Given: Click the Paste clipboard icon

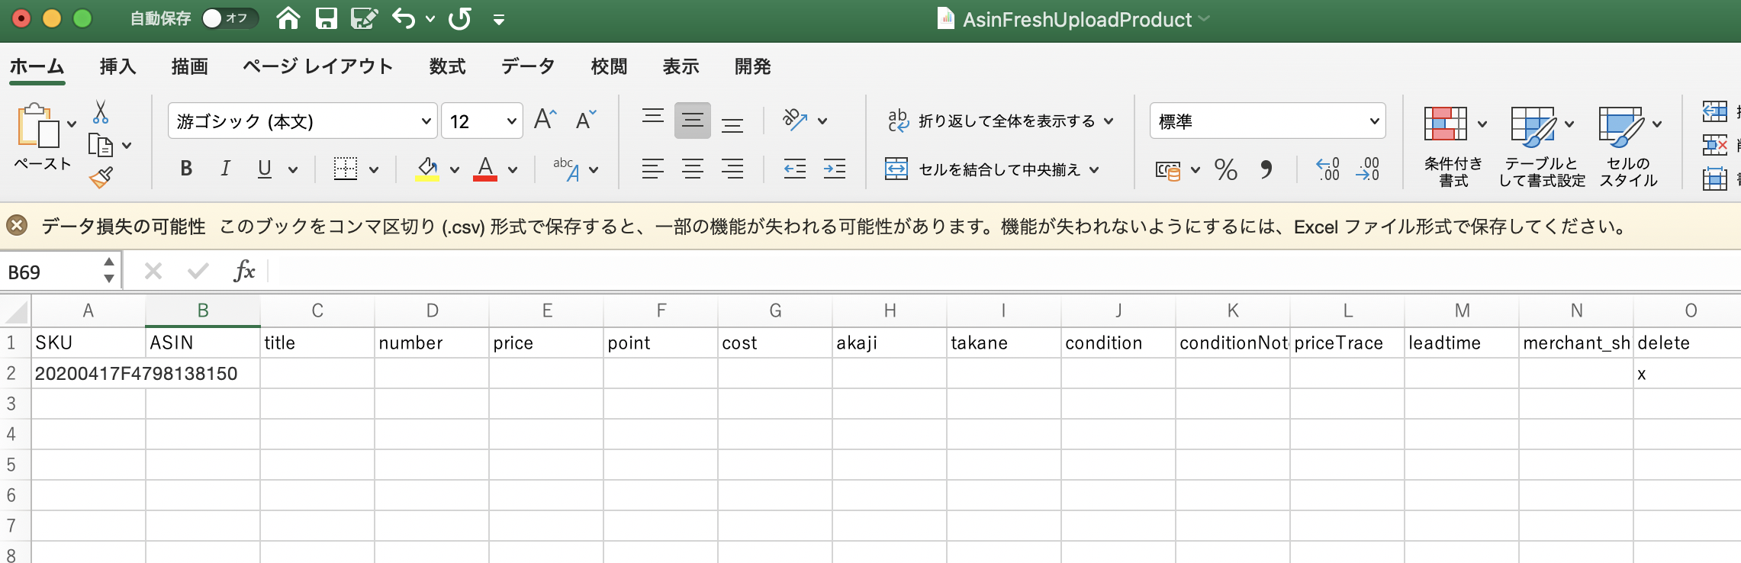Looking at the screenshot, I should pyautogui.click(x=38, y=125).
